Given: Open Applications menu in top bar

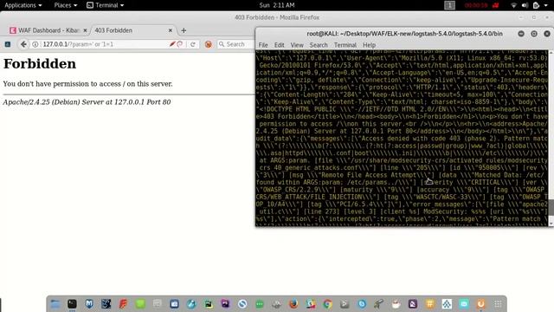Looking at the screenshot, I should coord(23,5).
